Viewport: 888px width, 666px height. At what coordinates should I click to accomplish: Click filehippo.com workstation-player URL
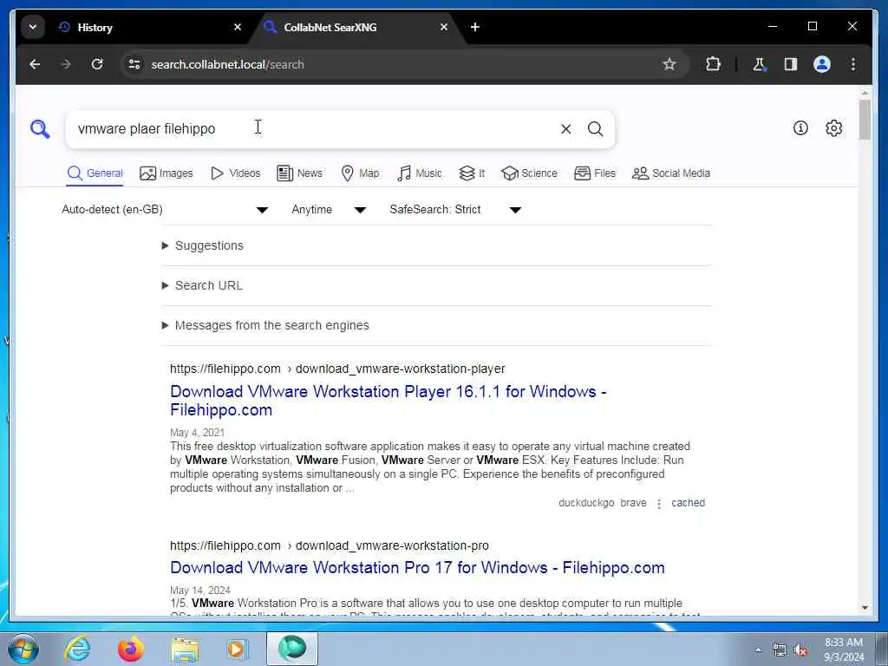pyautogui.click(x=337, y=369)
